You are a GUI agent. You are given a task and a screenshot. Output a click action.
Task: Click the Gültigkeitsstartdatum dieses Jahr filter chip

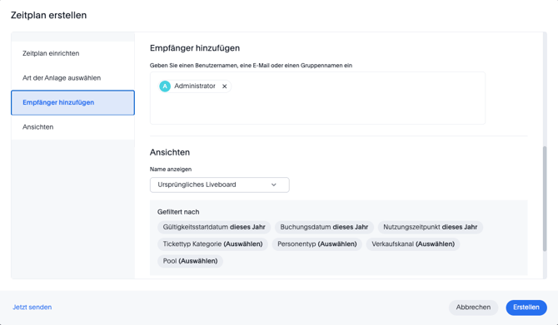point(214,227)
